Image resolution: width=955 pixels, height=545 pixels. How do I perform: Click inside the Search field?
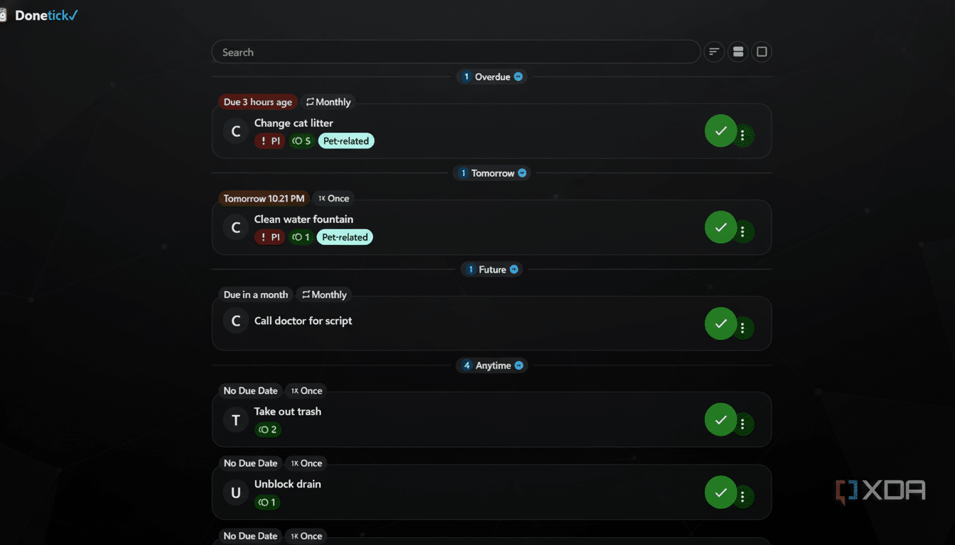click(456, 51)
